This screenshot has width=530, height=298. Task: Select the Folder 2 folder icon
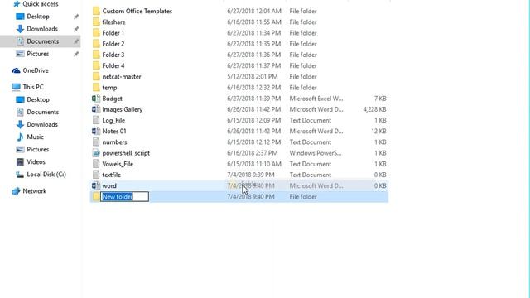(x=96, y=44)
